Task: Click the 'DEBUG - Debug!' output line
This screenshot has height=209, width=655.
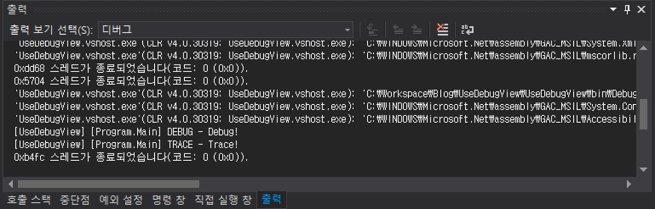Action: tap(126, 132)
